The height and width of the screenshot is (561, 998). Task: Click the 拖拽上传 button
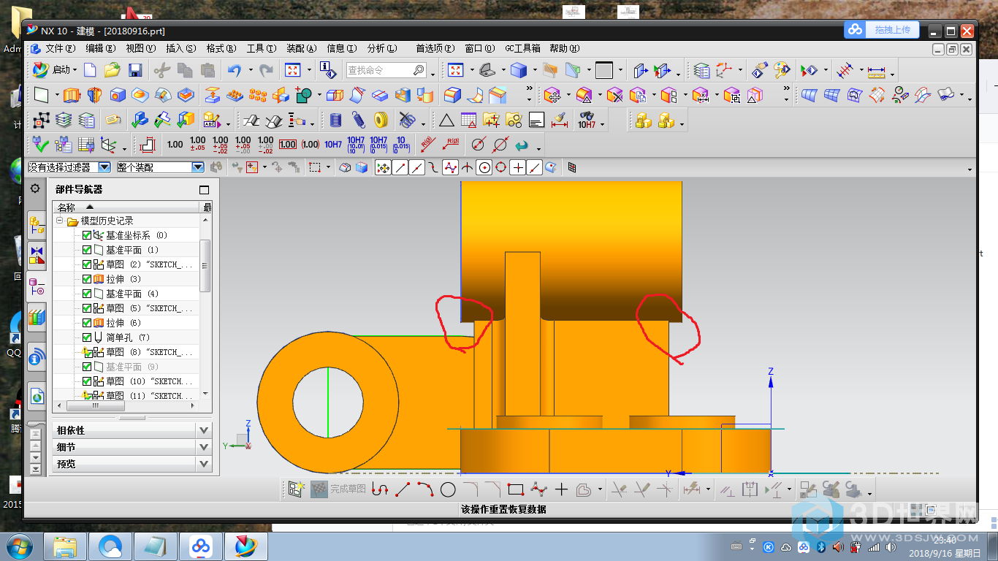(x=881, y=30)
